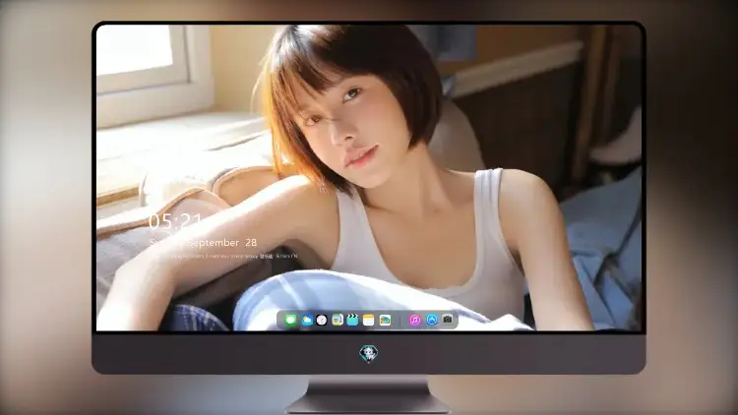Launch the pink iTunes music icon
The image size is (738, 415).
click(414, 321)
